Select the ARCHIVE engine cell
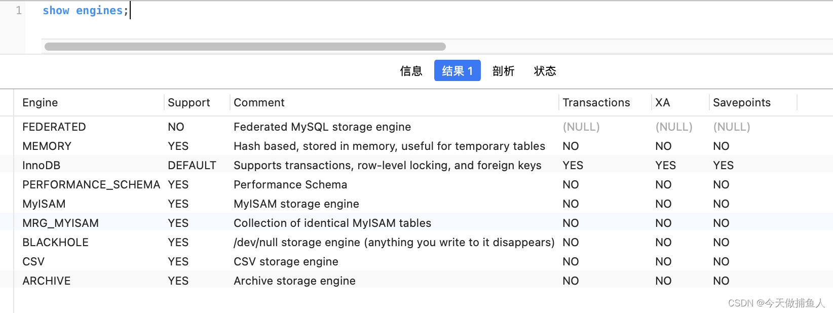 tap(46, 281)
